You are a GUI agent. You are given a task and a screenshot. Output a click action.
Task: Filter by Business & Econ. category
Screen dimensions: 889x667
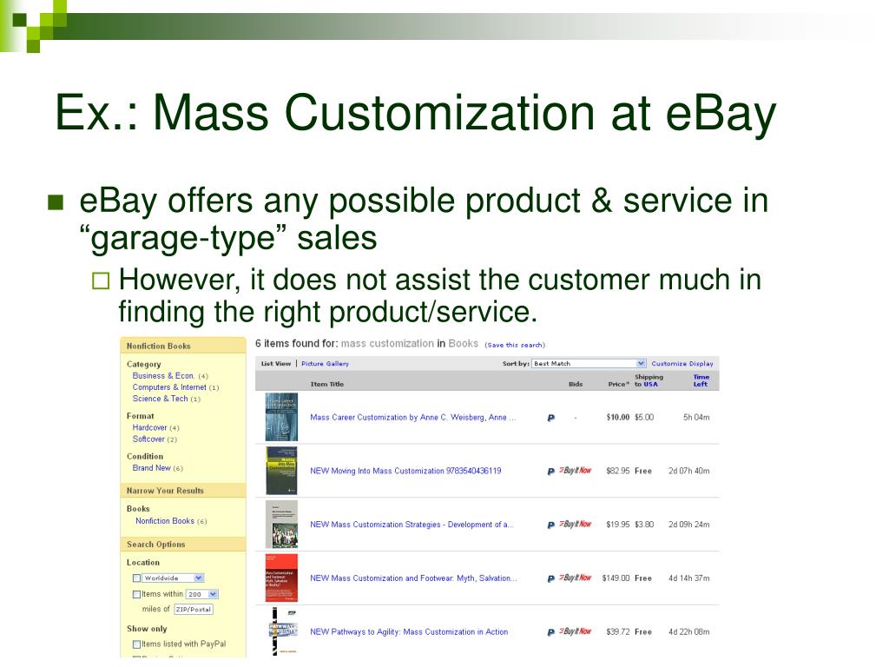[163, 376]
